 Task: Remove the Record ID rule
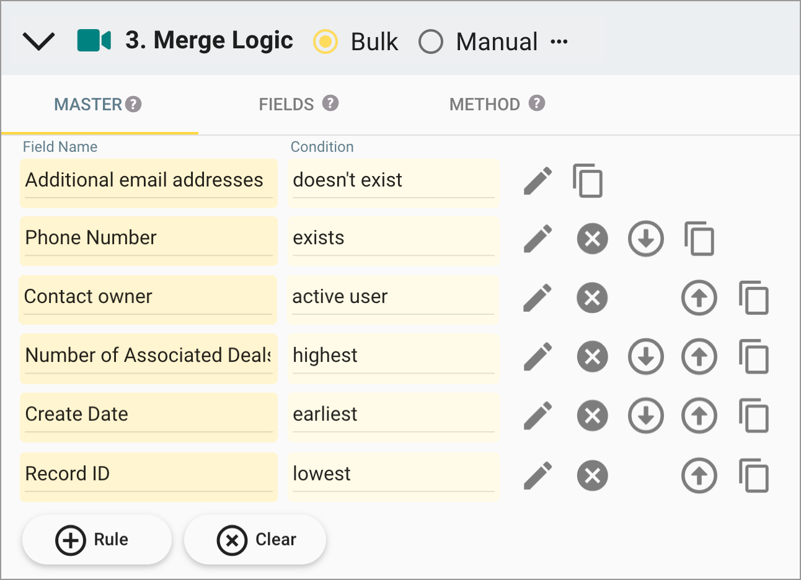click(592, 476)
